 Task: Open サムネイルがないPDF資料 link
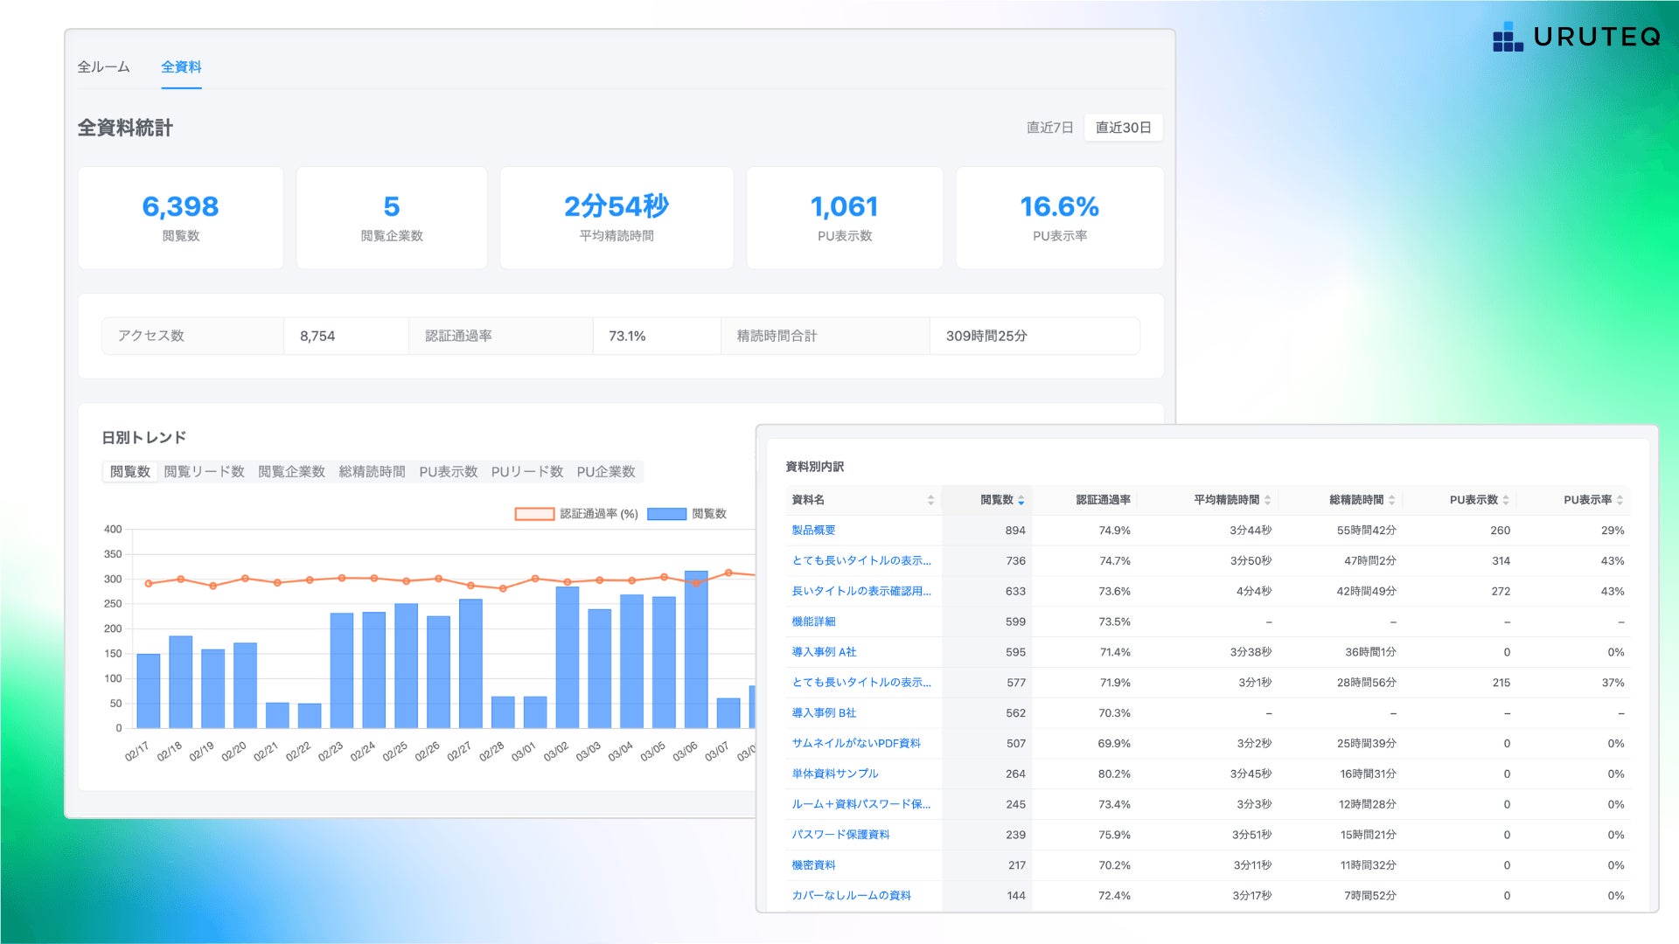pyautogui.click(x=855, y=744)
